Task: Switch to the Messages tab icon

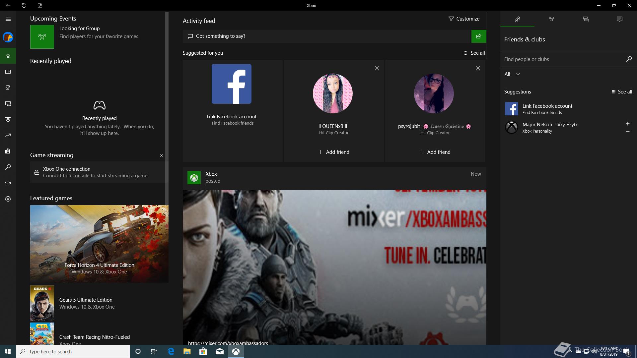Action: pos(586,19)
